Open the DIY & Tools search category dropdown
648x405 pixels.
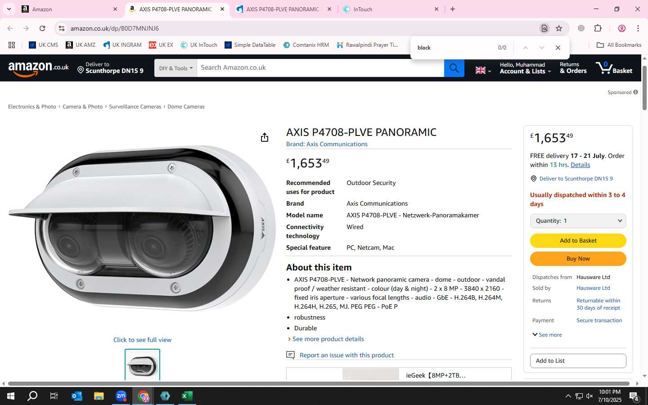(175, 68)
